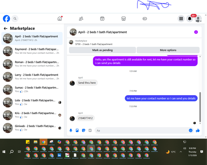Viewport: 207px width, 165px height.
Task: Open the blank document taskbar icon
Action: 75,155
